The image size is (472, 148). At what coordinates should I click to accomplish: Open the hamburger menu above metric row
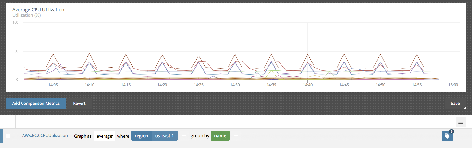[x=461, y=122]
